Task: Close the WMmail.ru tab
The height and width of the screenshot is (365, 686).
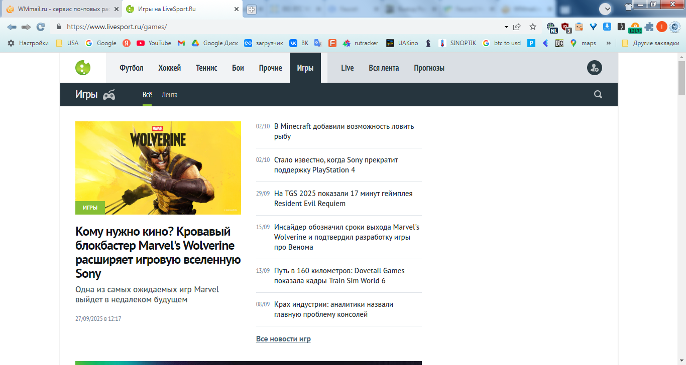Action: [116, 10]
